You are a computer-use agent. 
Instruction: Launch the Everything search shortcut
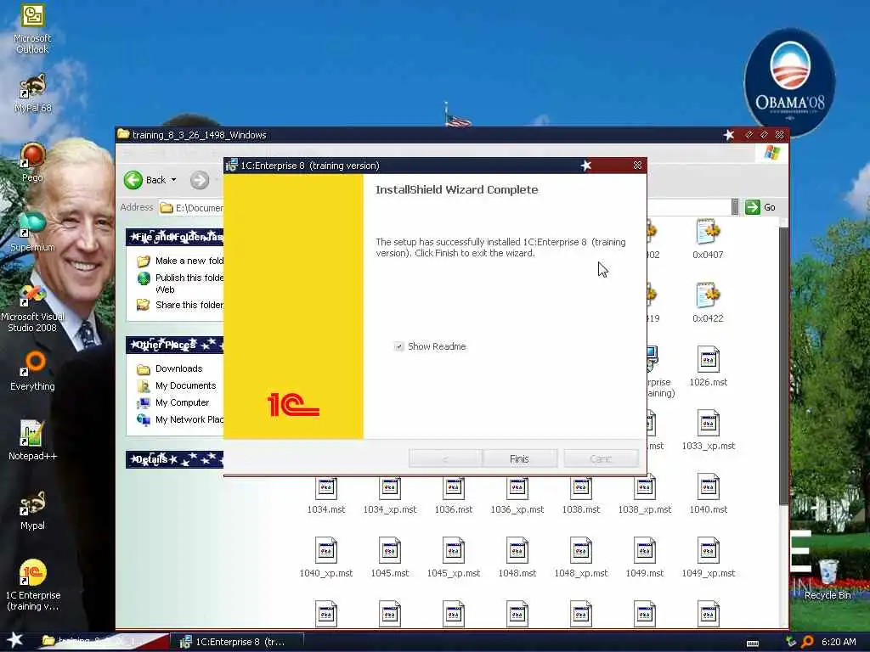click(32, 372)
